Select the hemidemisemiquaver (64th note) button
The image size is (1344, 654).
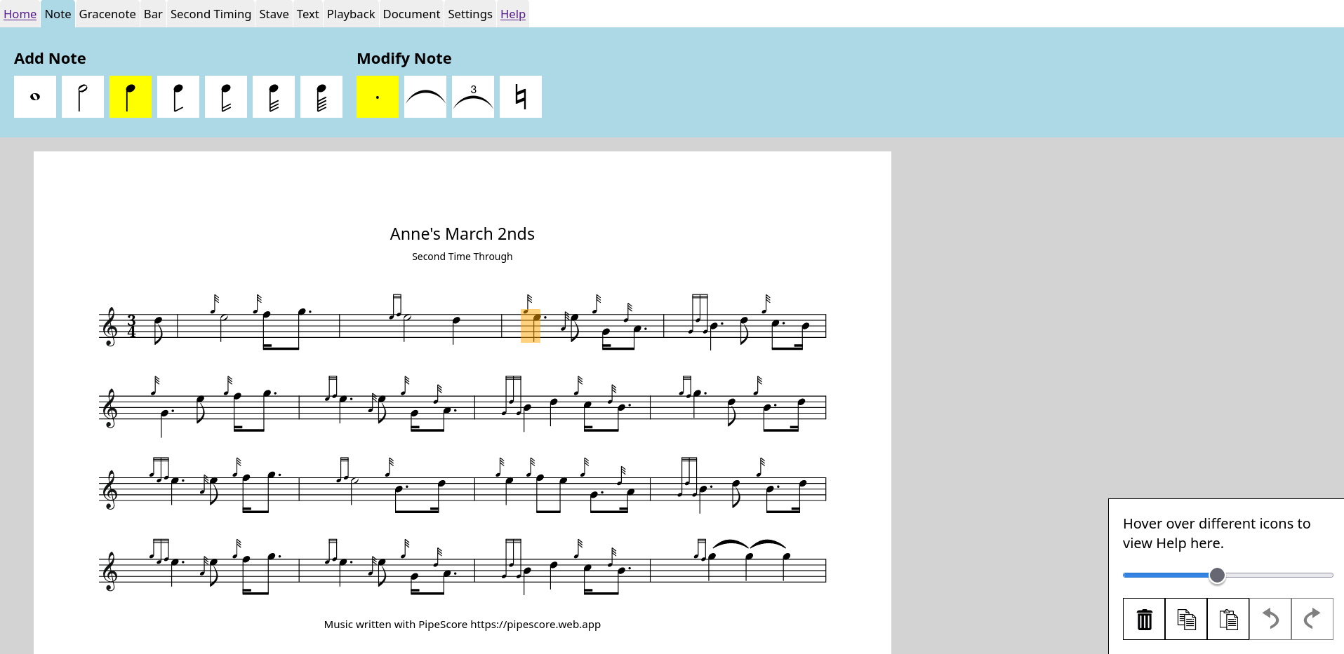321,97
